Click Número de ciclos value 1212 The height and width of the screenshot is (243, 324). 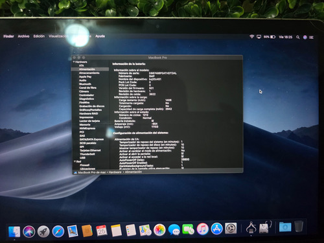[x=145, y=115]
